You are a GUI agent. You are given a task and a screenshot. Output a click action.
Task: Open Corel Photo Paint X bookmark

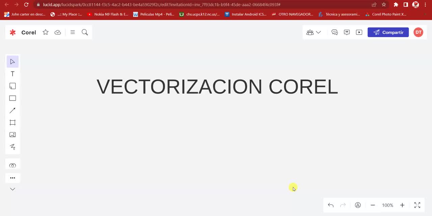point(386,14)
